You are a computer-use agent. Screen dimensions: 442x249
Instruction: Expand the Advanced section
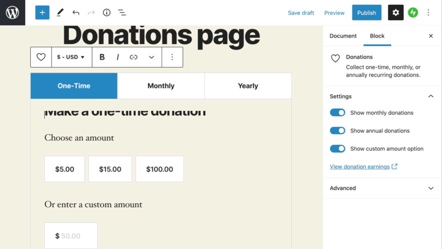coord(382,188)
